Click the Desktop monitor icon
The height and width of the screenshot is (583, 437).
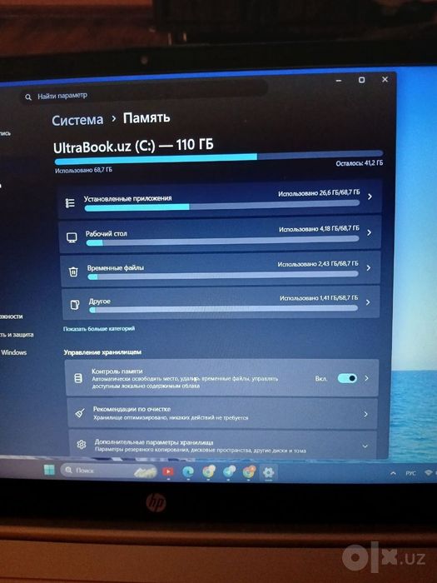[x=72, y=237]
